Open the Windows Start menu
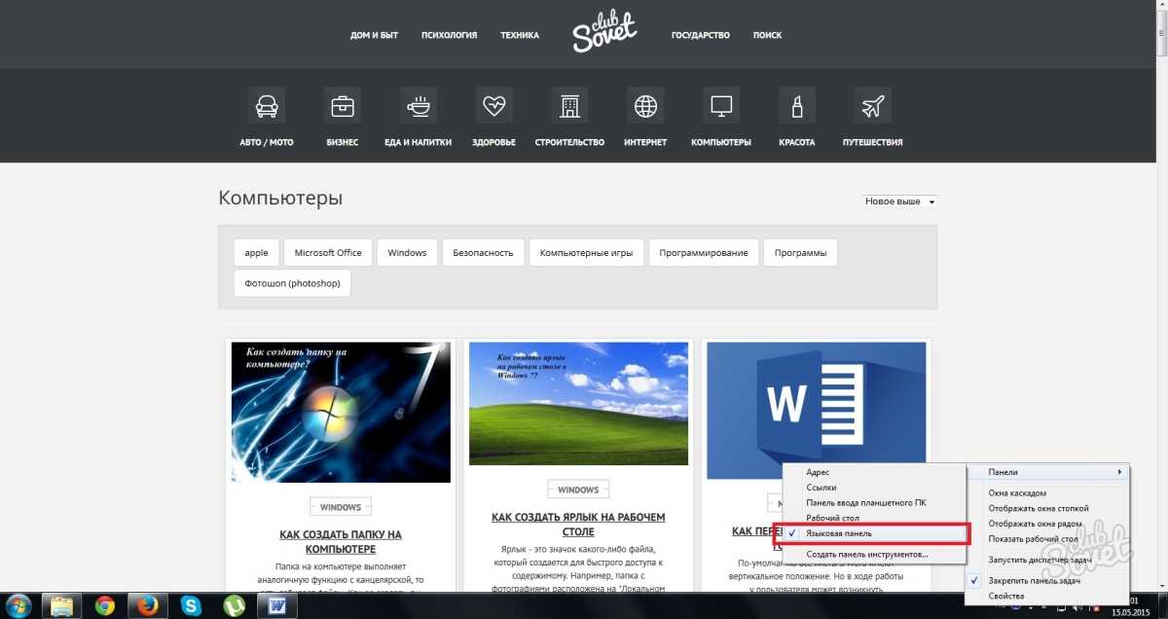Viewport: 1168px width, 619px height. (18, 605)
